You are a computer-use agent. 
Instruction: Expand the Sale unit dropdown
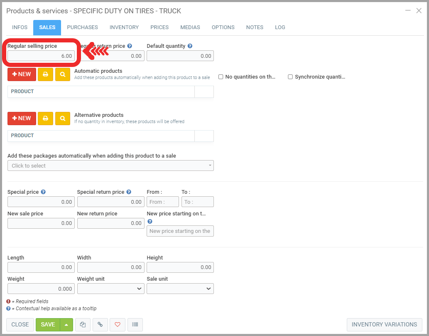180,289
